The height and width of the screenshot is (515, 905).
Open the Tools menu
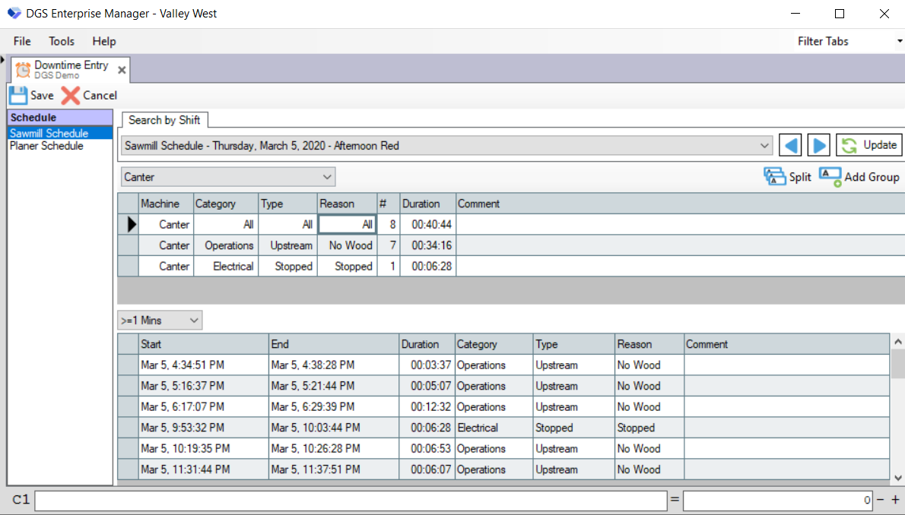coord(62,41)
